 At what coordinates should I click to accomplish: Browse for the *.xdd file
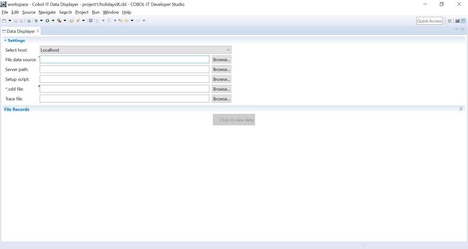pos(221,89)
